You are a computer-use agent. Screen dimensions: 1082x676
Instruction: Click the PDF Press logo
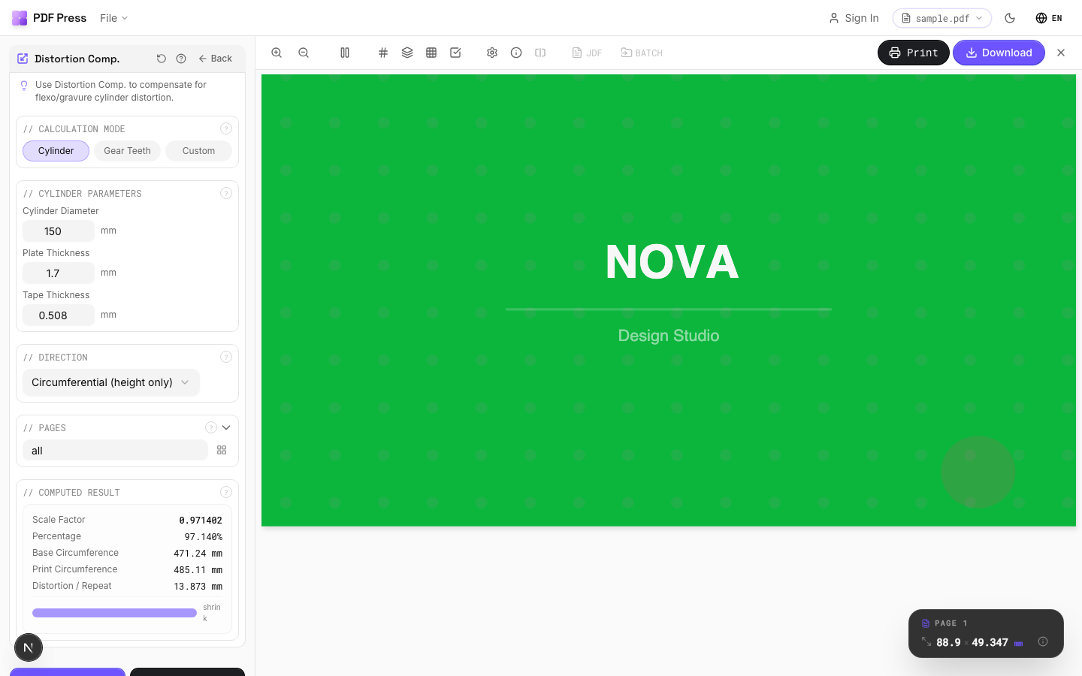49,18
